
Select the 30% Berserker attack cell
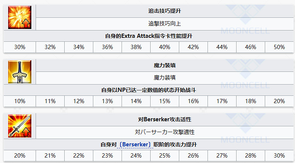tap(279, 156)
